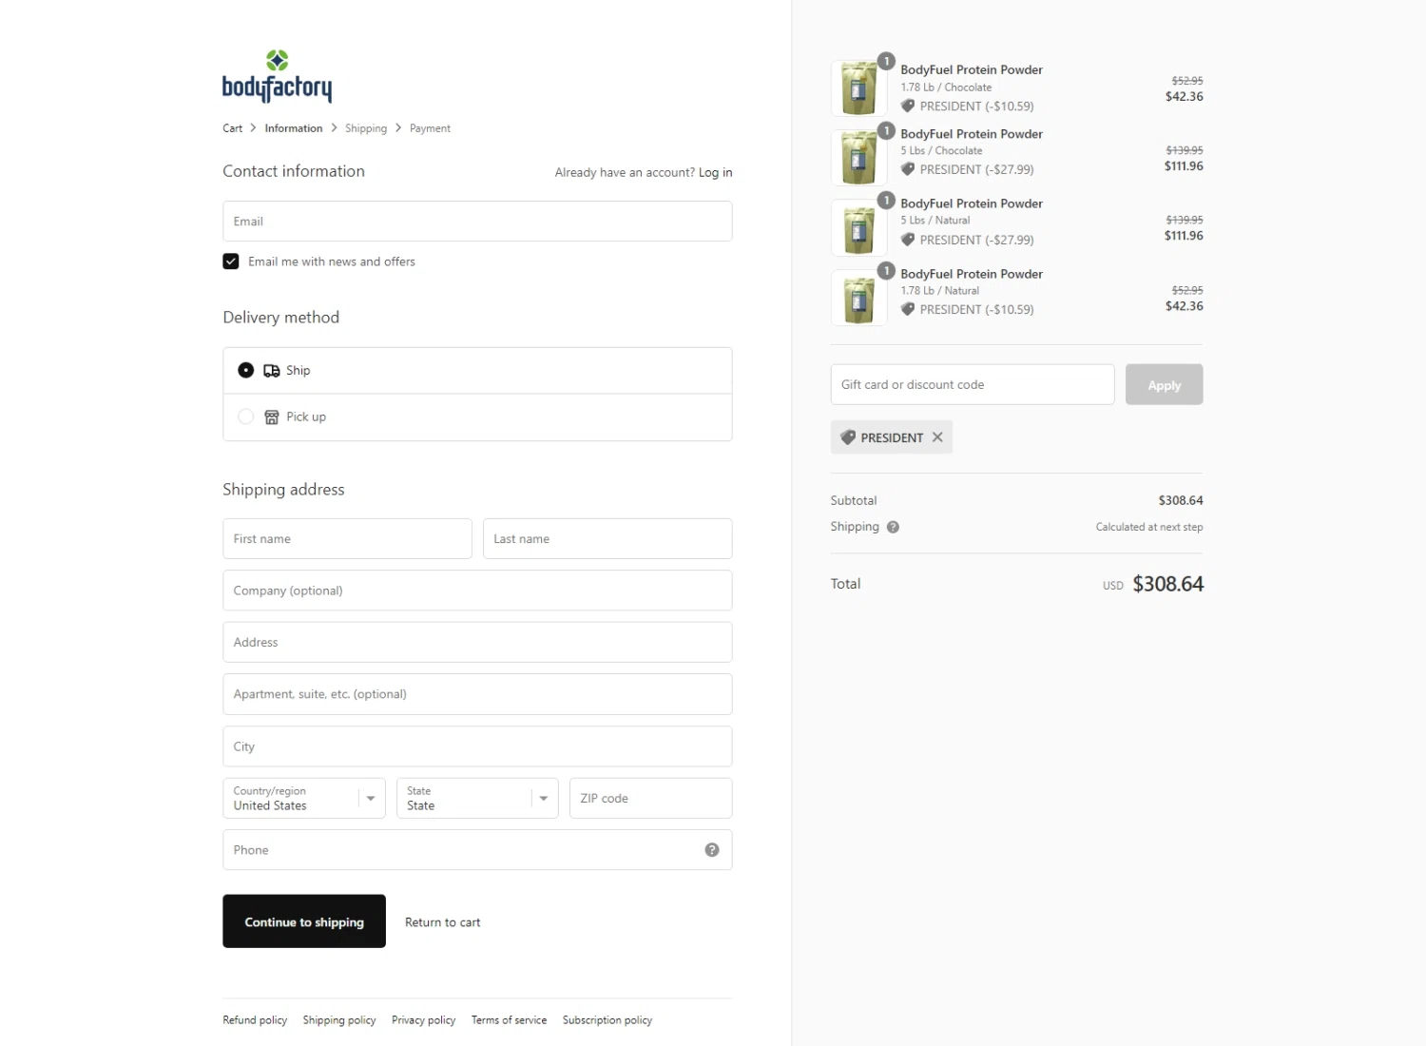Image resolution: width=1426 pixels, height=1046 pixels.
Task: Click the quantity badge on 1.78 Lb Chocolate item
Action: 886,61
